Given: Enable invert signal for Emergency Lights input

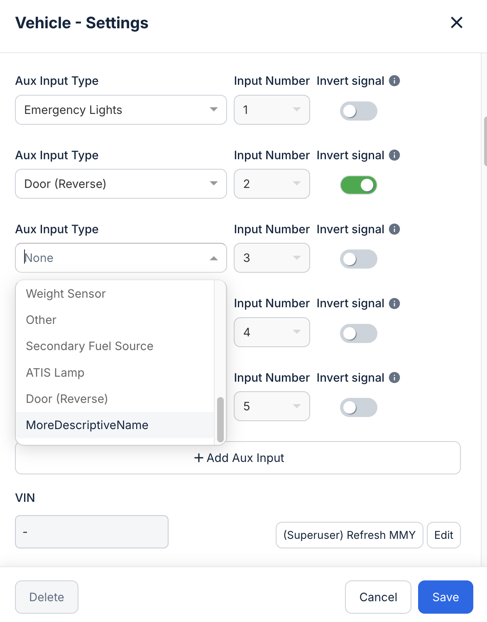Looking at the screenshot, I should click(x=358, y=111).
